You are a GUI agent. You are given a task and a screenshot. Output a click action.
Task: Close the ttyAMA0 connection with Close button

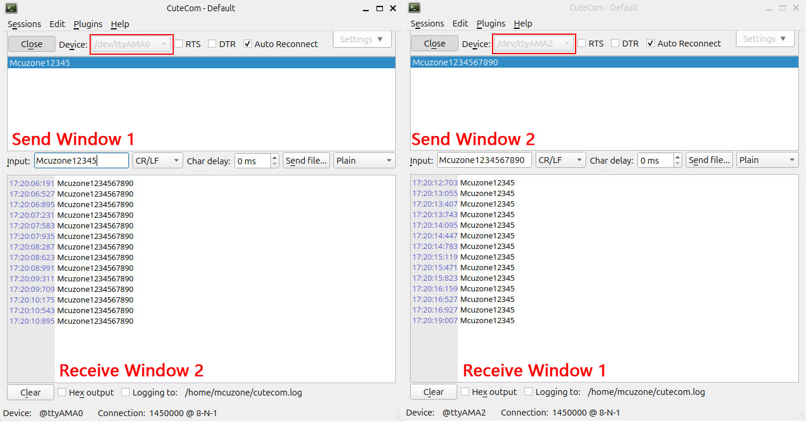(x=32, y=44)
